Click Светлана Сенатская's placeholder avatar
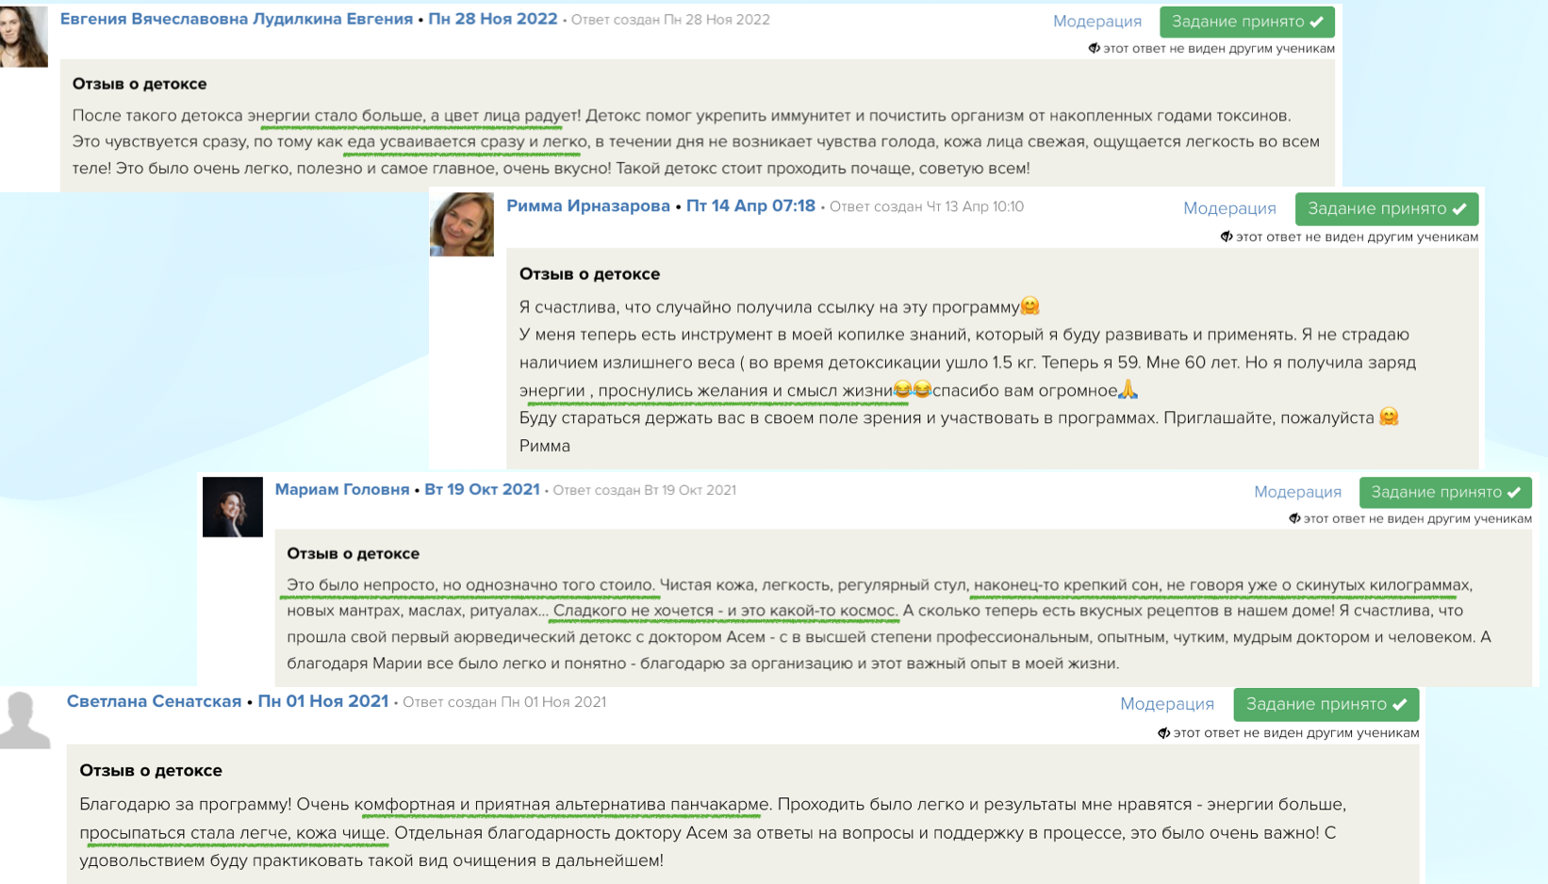1548x884 pixels. (x=25, y=720)
